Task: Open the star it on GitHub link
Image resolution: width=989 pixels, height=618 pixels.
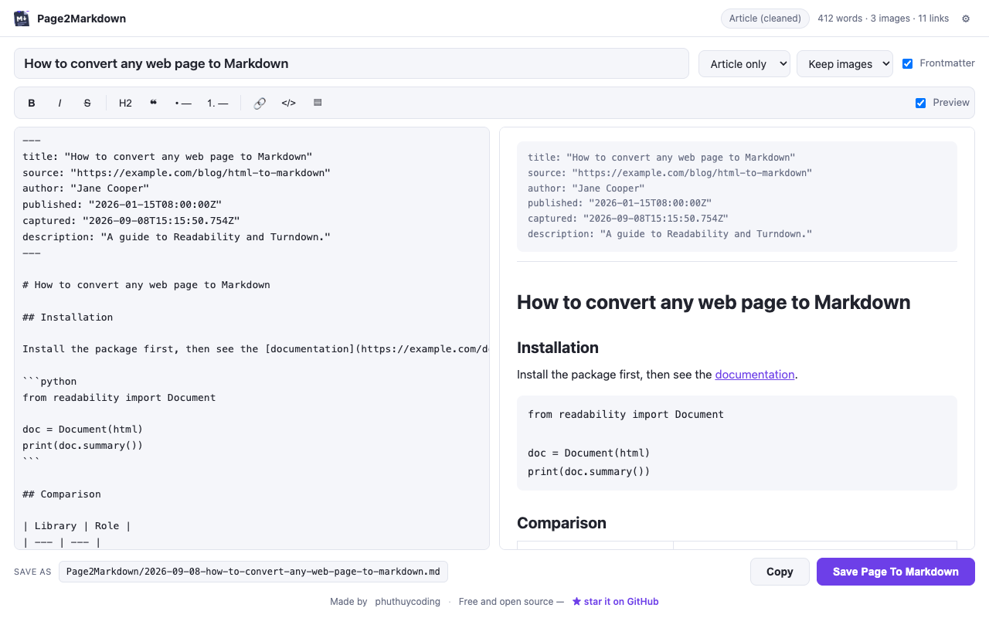Action: coord(616,602)
